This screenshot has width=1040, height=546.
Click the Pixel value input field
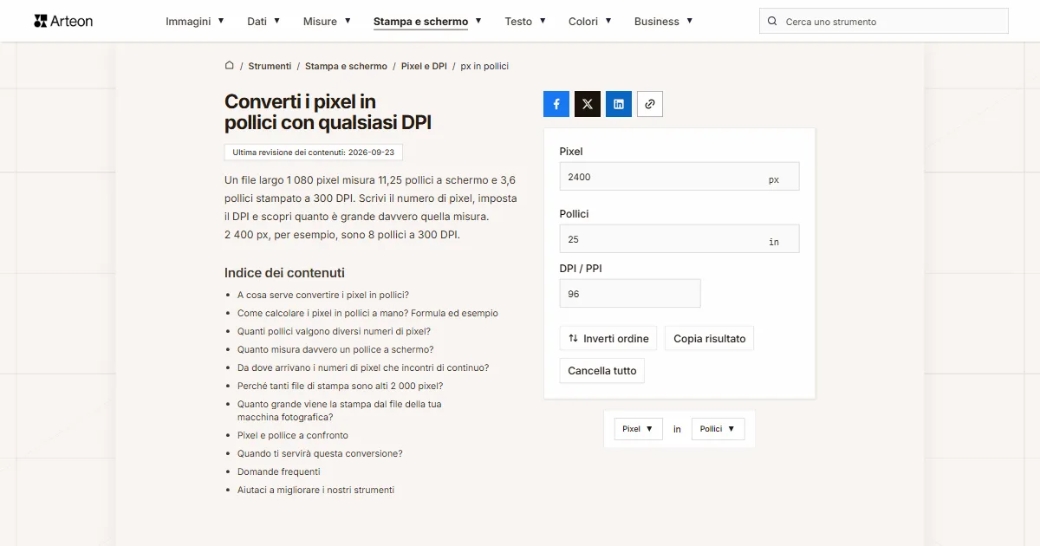point(679,177)
